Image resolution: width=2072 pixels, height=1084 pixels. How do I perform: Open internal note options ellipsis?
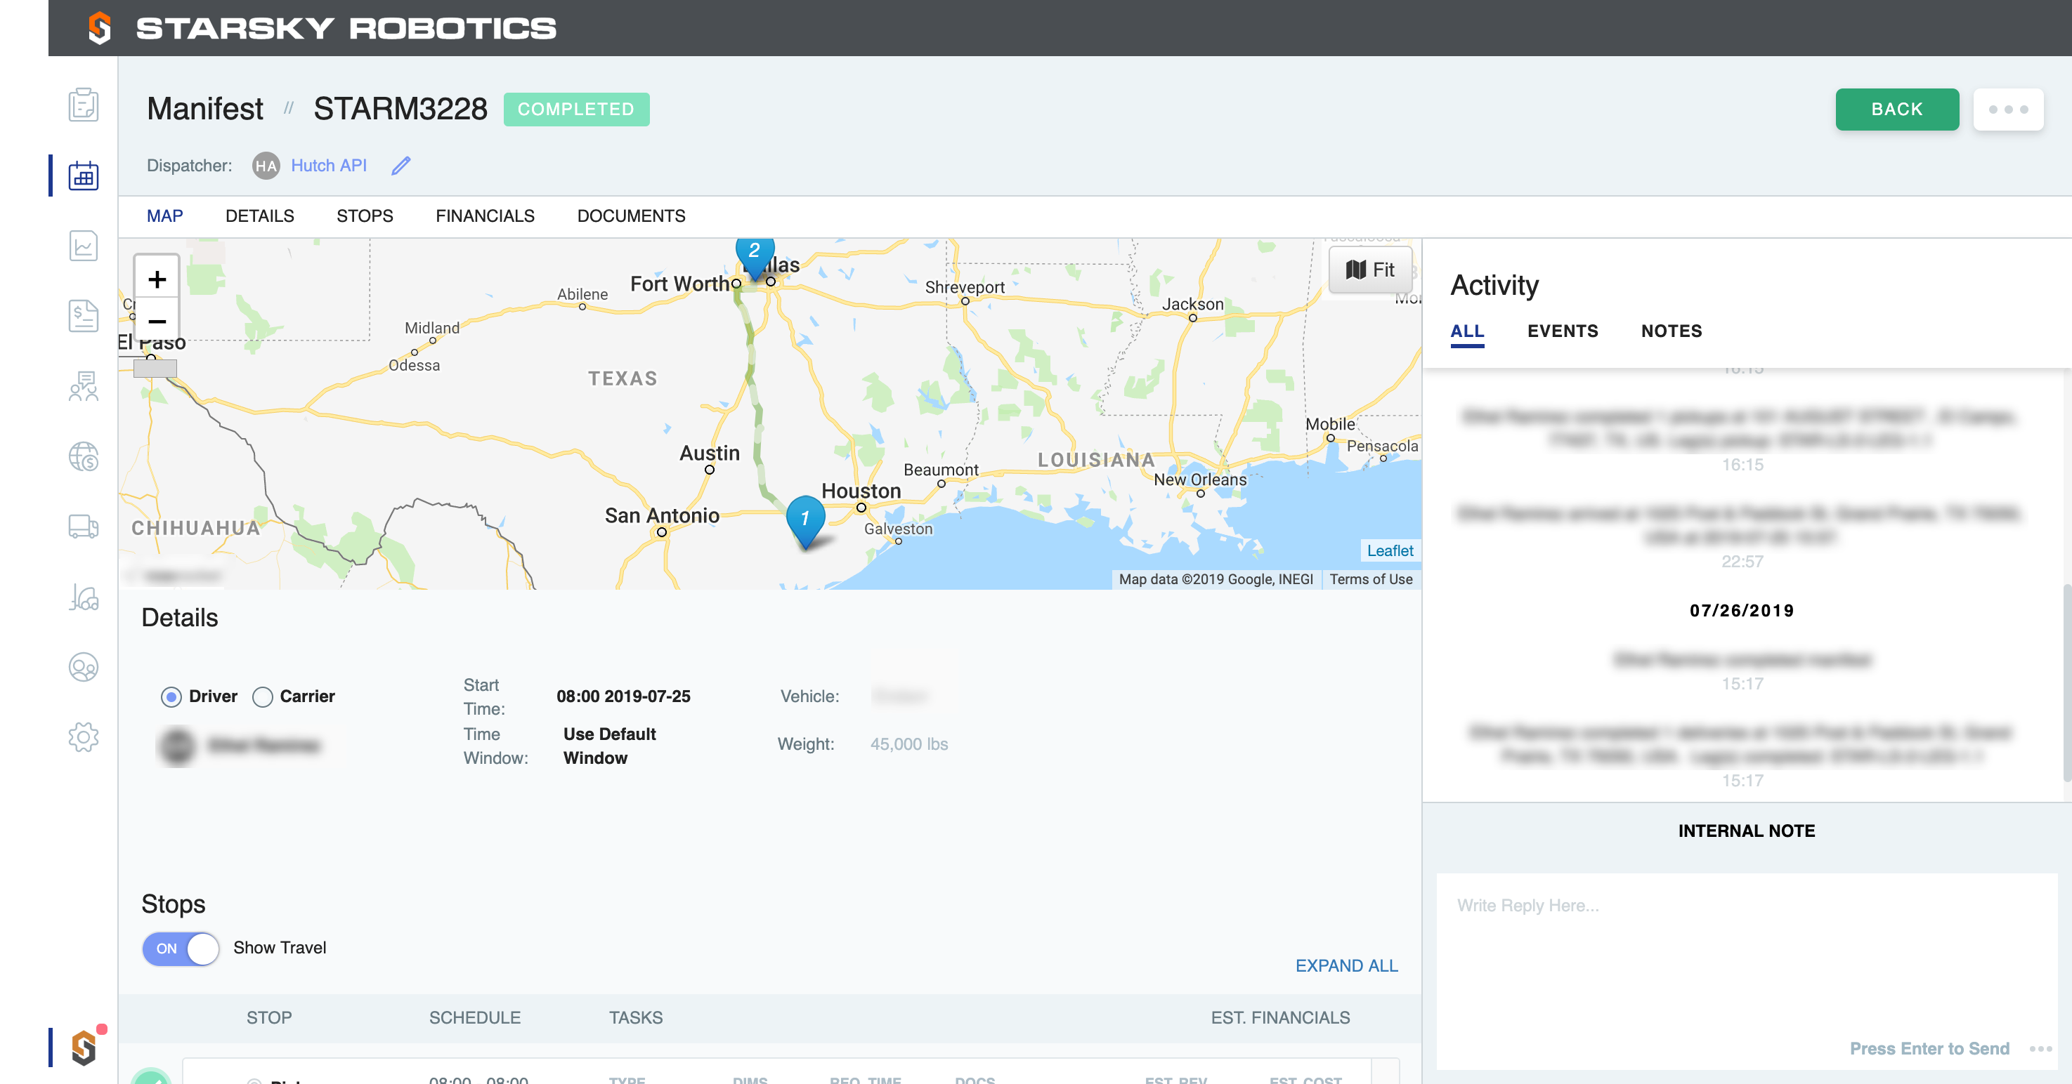[2040, 1049]
